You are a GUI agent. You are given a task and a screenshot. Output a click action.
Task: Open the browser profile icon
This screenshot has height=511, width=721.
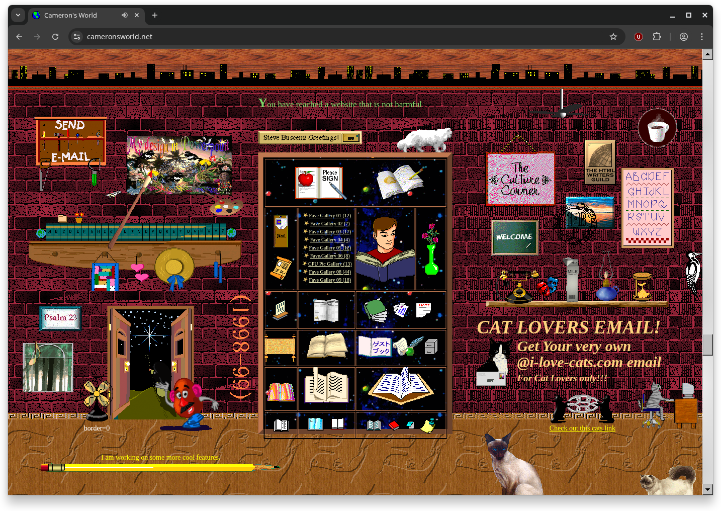coord(684,37)
